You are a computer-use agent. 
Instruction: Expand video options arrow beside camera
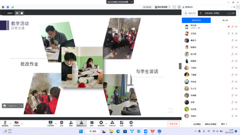[22, 123]
